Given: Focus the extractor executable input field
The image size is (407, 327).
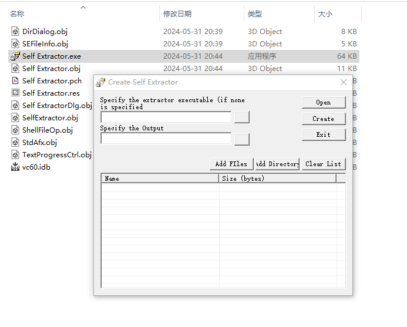Looking at the screenshot, I should tap(166, 117).
